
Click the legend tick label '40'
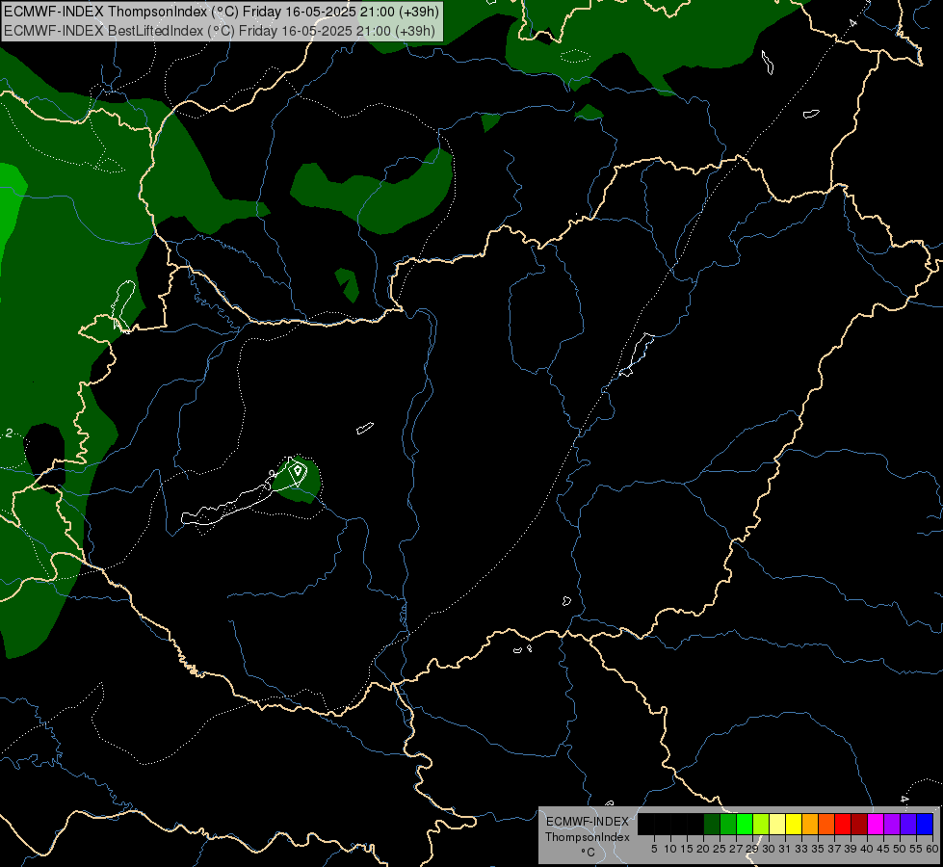867,849
